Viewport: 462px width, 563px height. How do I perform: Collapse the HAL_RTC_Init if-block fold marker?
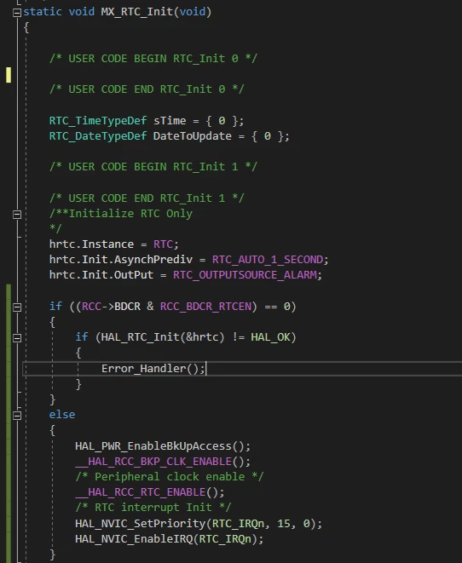[x=17, y=338]
